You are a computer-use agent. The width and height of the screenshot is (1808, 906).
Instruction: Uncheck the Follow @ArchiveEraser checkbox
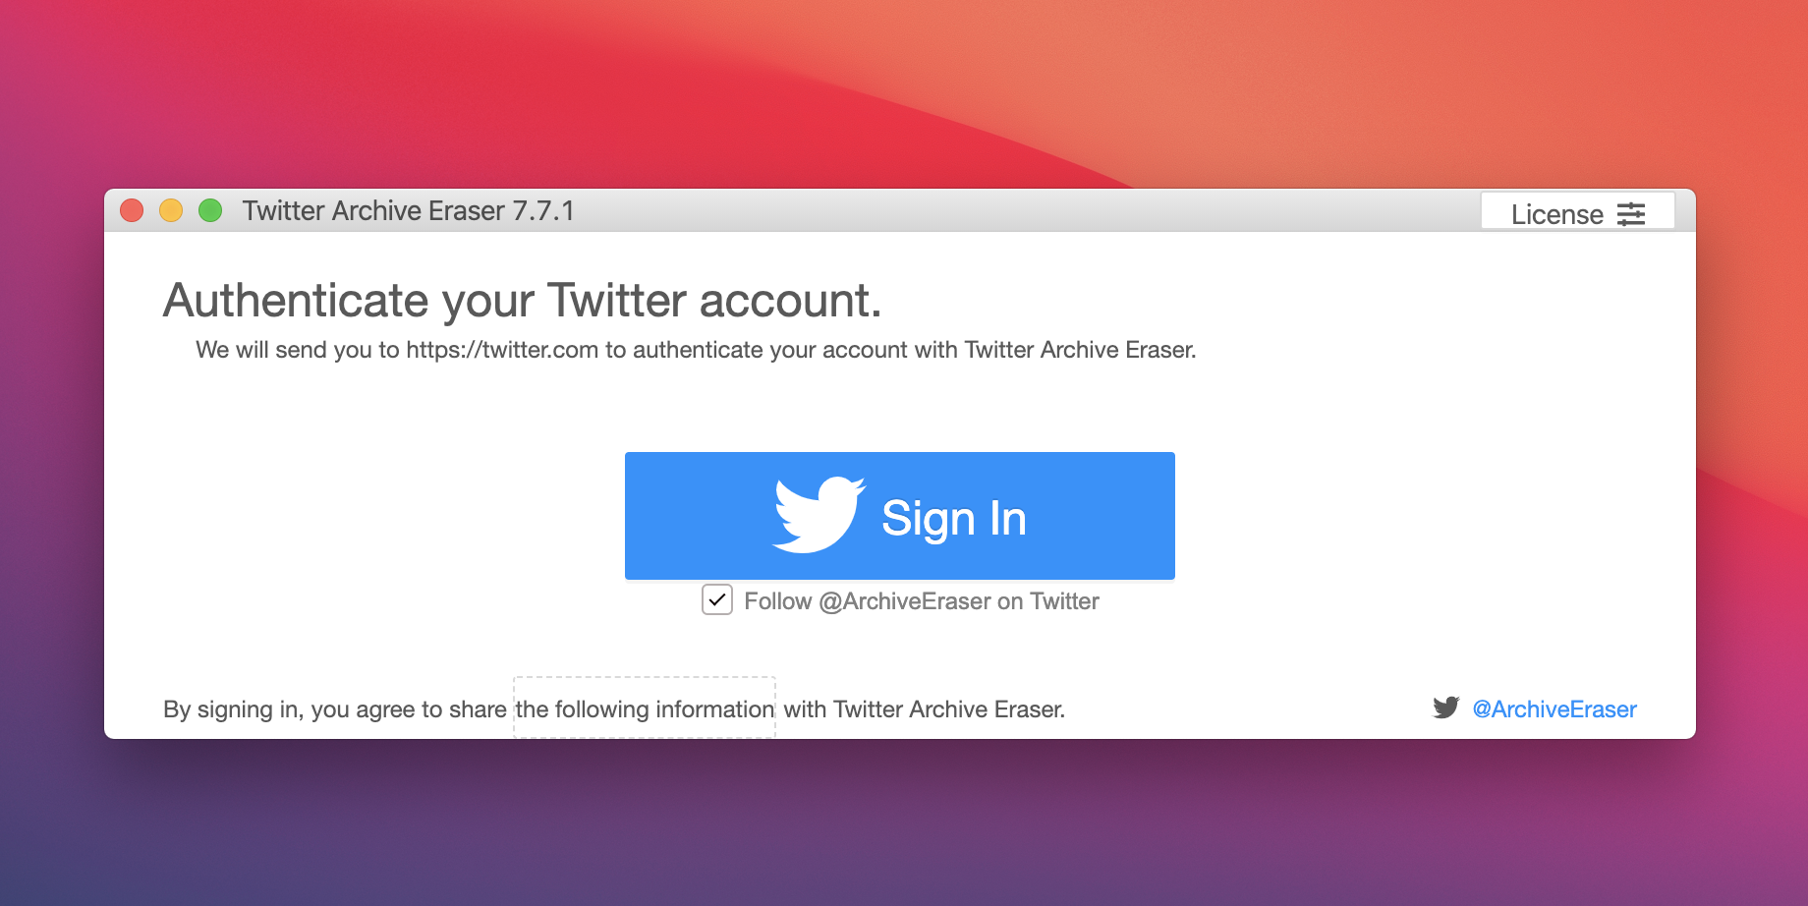[x=717, y=599]
